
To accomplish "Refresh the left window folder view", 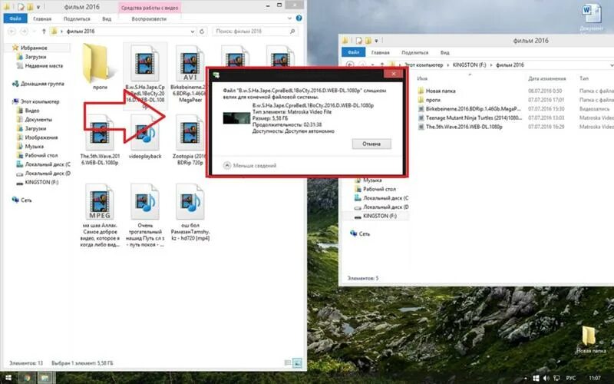I will (x=202, y=31).
